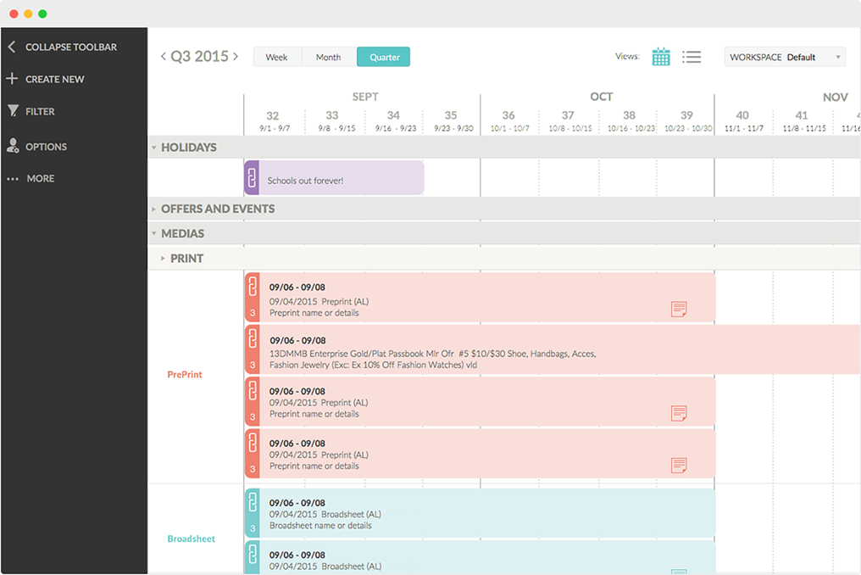Select week 36 column header
Image resolution: width=861 pixels, height=575 pixels.
508,120
